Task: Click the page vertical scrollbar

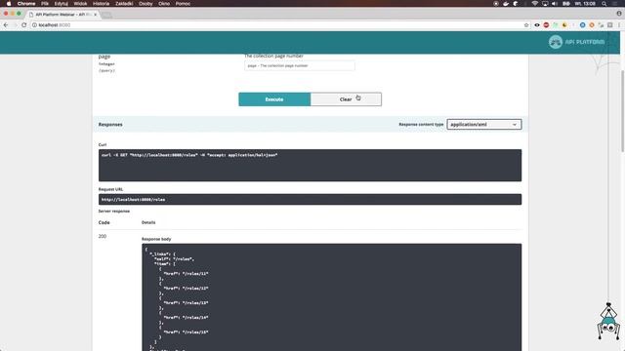Action: 623,110
